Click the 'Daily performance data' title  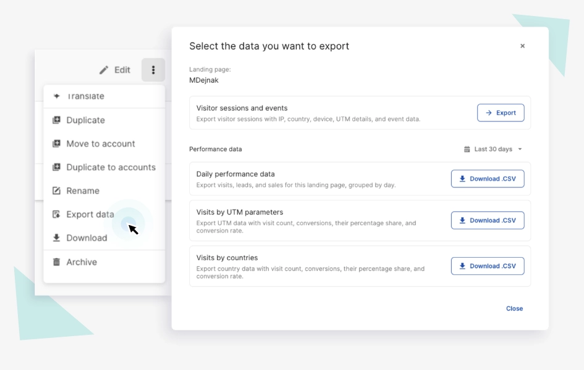click(235, 175)
